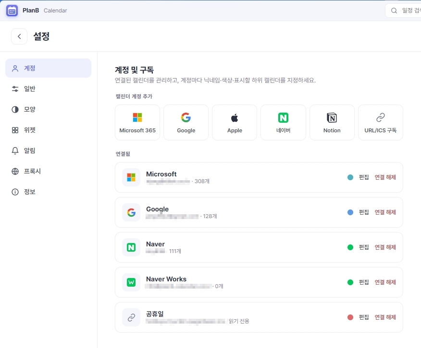Image resolution: width=421 pixels, height=348 pixels.
Task: Open the 일반 settings tab
Action: point(49,89)
